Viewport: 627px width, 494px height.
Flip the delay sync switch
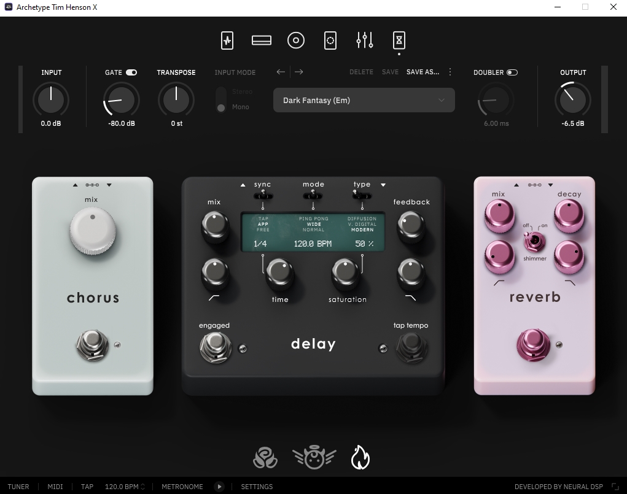(263, 195)
